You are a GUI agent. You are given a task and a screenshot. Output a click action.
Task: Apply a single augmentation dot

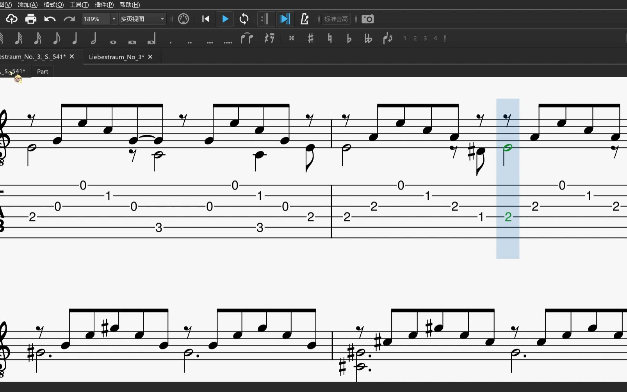pos(171,42)
